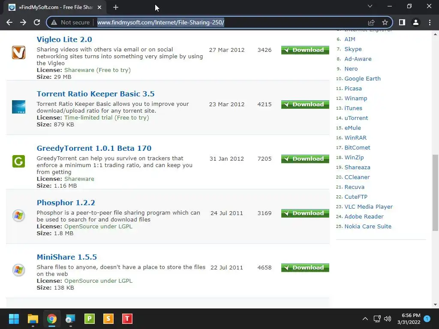Open the volume speaker tray icon
The height and width of the screenshot is (329, 439).
pos(388,319)
